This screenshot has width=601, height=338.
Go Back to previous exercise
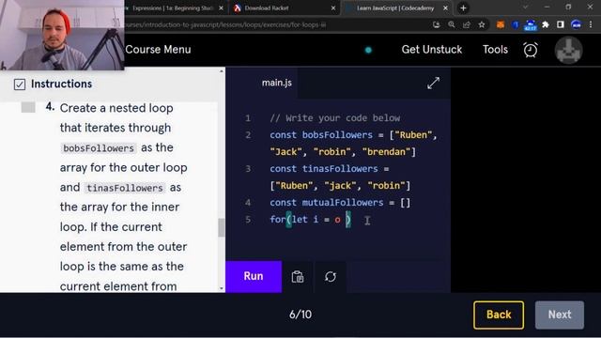tap(499, 315)
